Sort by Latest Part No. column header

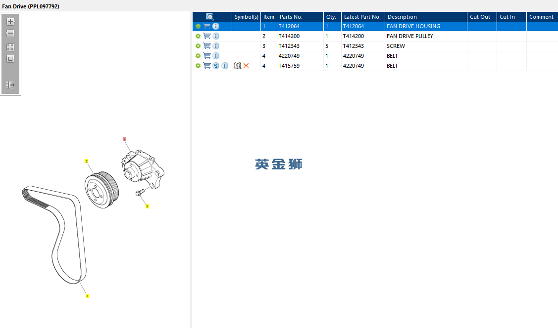click(x=362, y=17)
